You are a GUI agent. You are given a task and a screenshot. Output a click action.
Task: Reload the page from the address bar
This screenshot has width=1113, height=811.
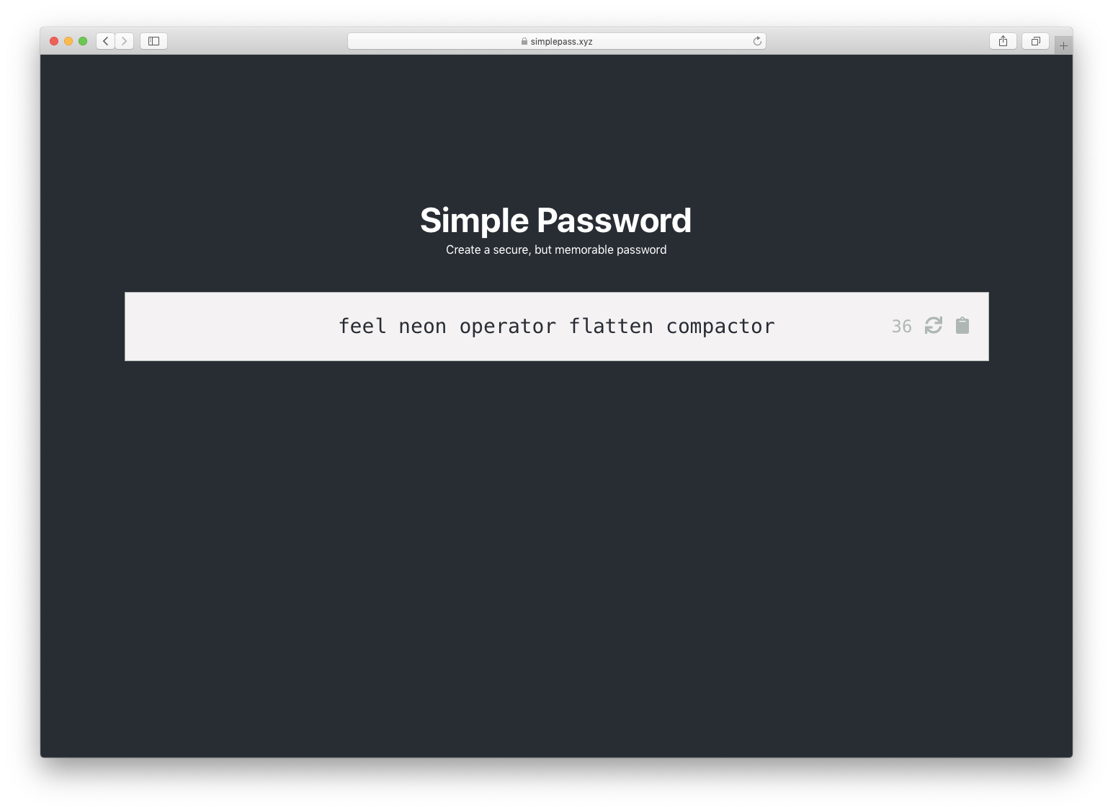757,41
